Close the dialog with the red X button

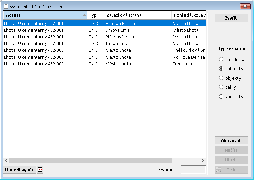[245, 6]
